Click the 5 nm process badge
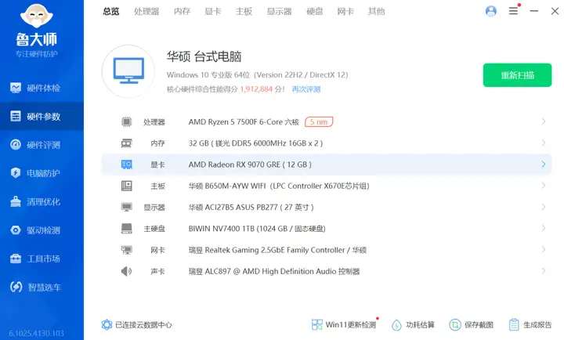Viewport: 564px width, 340px height. (319, 121)
